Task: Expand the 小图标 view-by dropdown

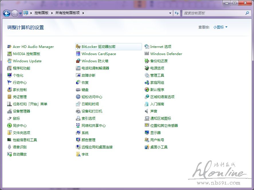Action: tap(220, 27)
